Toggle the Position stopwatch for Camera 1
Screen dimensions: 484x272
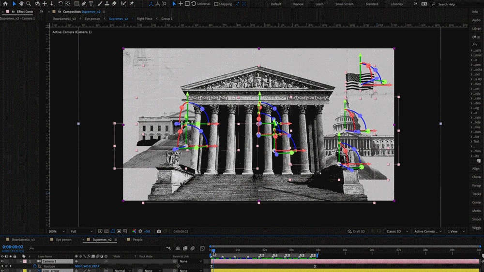(x=35, y=266)
